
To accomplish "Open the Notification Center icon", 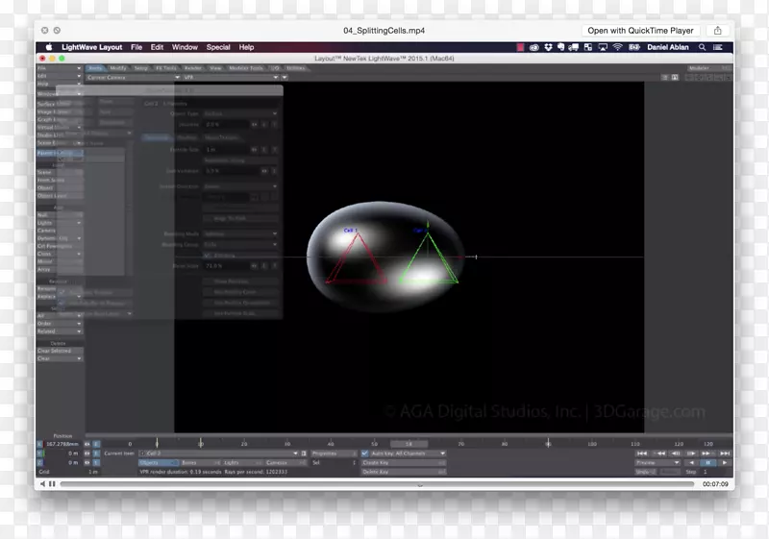I will pos(717,47).
